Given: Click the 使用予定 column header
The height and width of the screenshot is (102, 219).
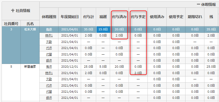Looking at the screenshot, I should [x=176, y=17].
